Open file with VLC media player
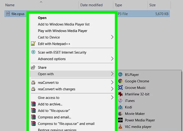 click(150, 127)
